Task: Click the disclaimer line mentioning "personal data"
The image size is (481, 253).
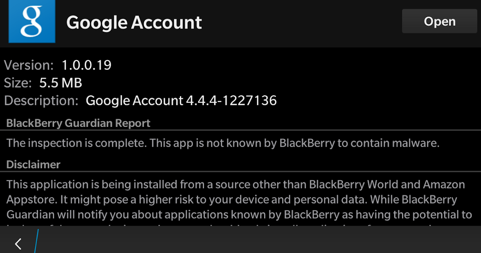Action: (232, 200)
